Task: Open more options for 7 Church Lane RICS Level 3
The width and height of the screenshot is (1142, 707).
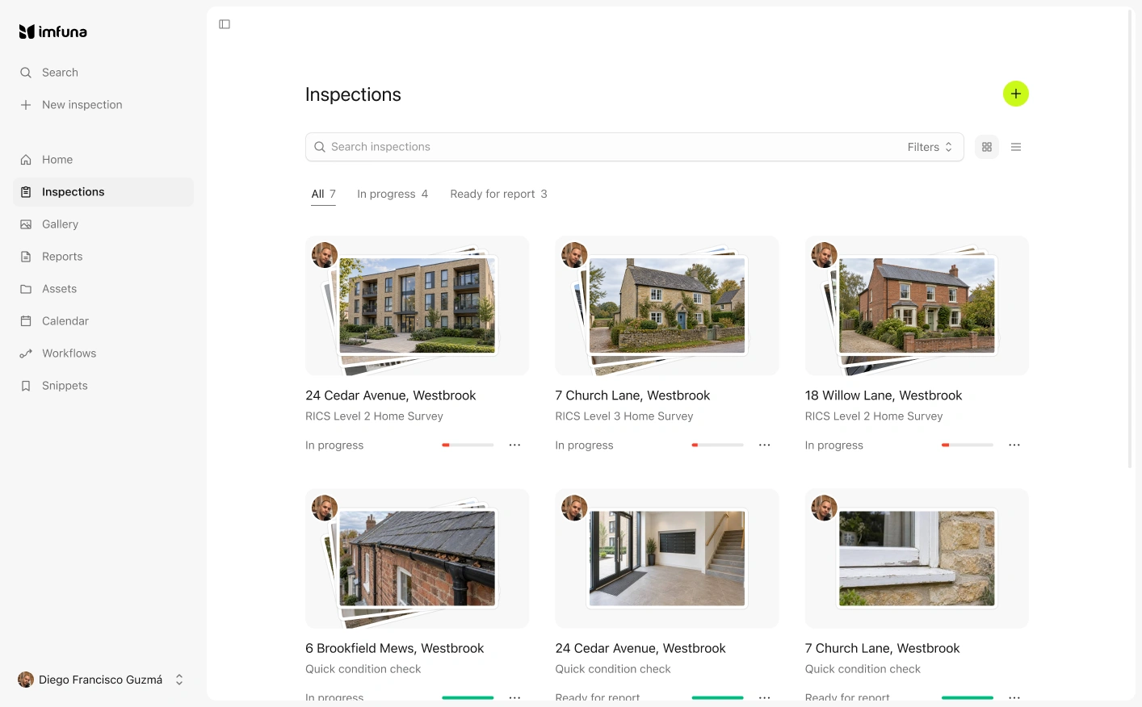Action: [765, 445]
